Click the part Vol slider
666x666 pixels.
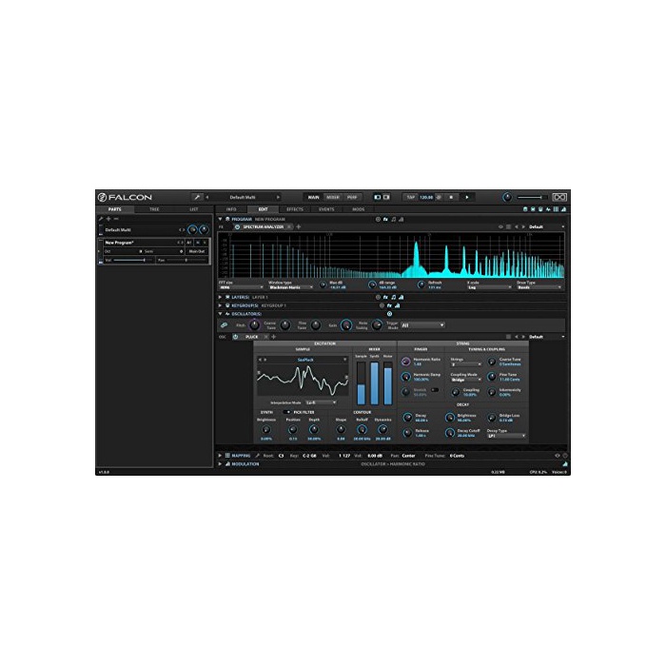tap(135, 259)
